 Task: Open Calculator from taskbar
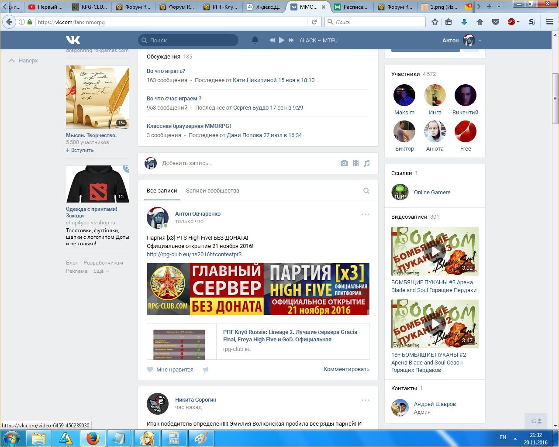(x=174, y=438)
